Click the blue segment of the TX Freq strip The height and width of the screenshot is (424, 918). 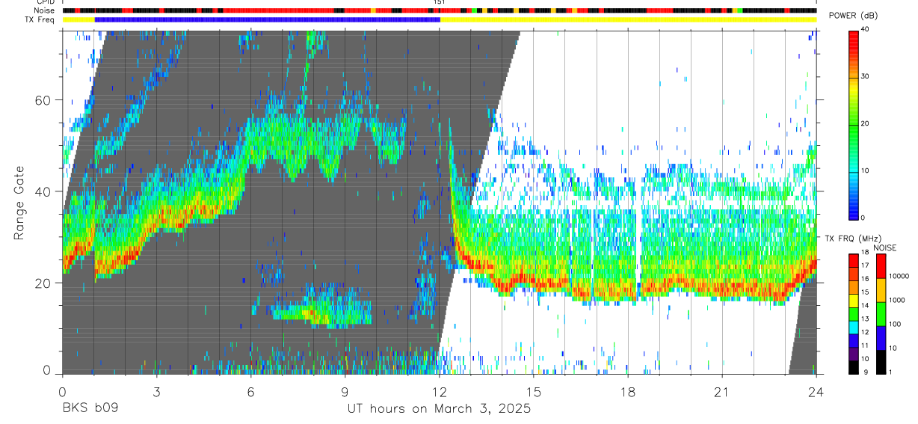coord(268,19)
